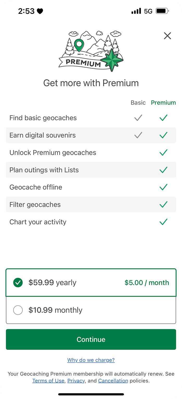Open the Privacy policy link
This screenshot has height=399, width=182.
point(76,381)
